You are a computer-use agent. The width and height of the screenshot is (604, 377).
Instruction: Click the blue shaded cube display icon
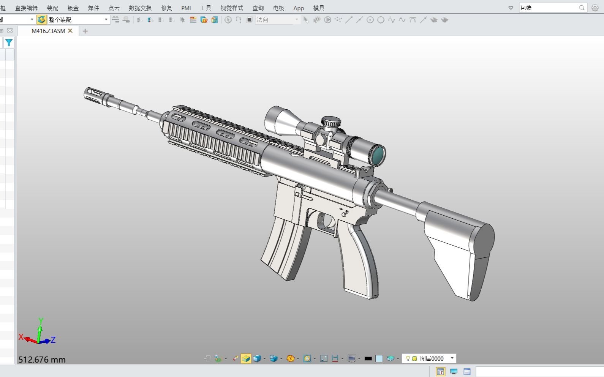tap(257, 358)
